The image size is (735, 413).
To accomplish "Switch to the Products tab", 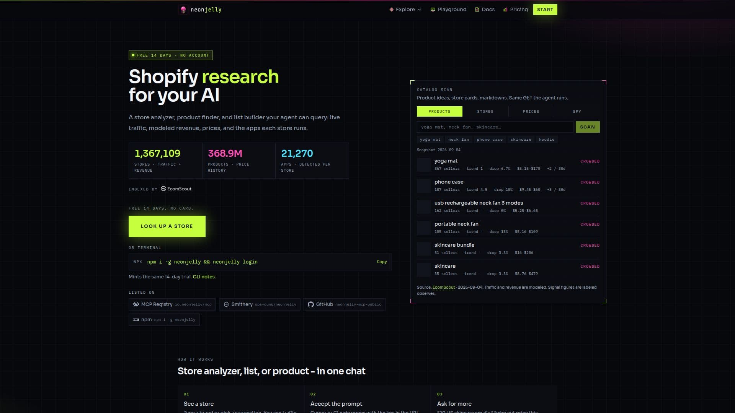I will tap(439, 112).
